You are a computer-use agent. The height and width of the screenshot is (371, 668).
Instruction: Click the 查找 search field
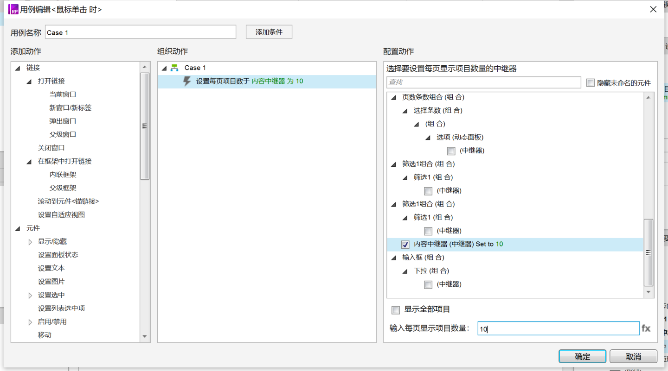[484, 82]
